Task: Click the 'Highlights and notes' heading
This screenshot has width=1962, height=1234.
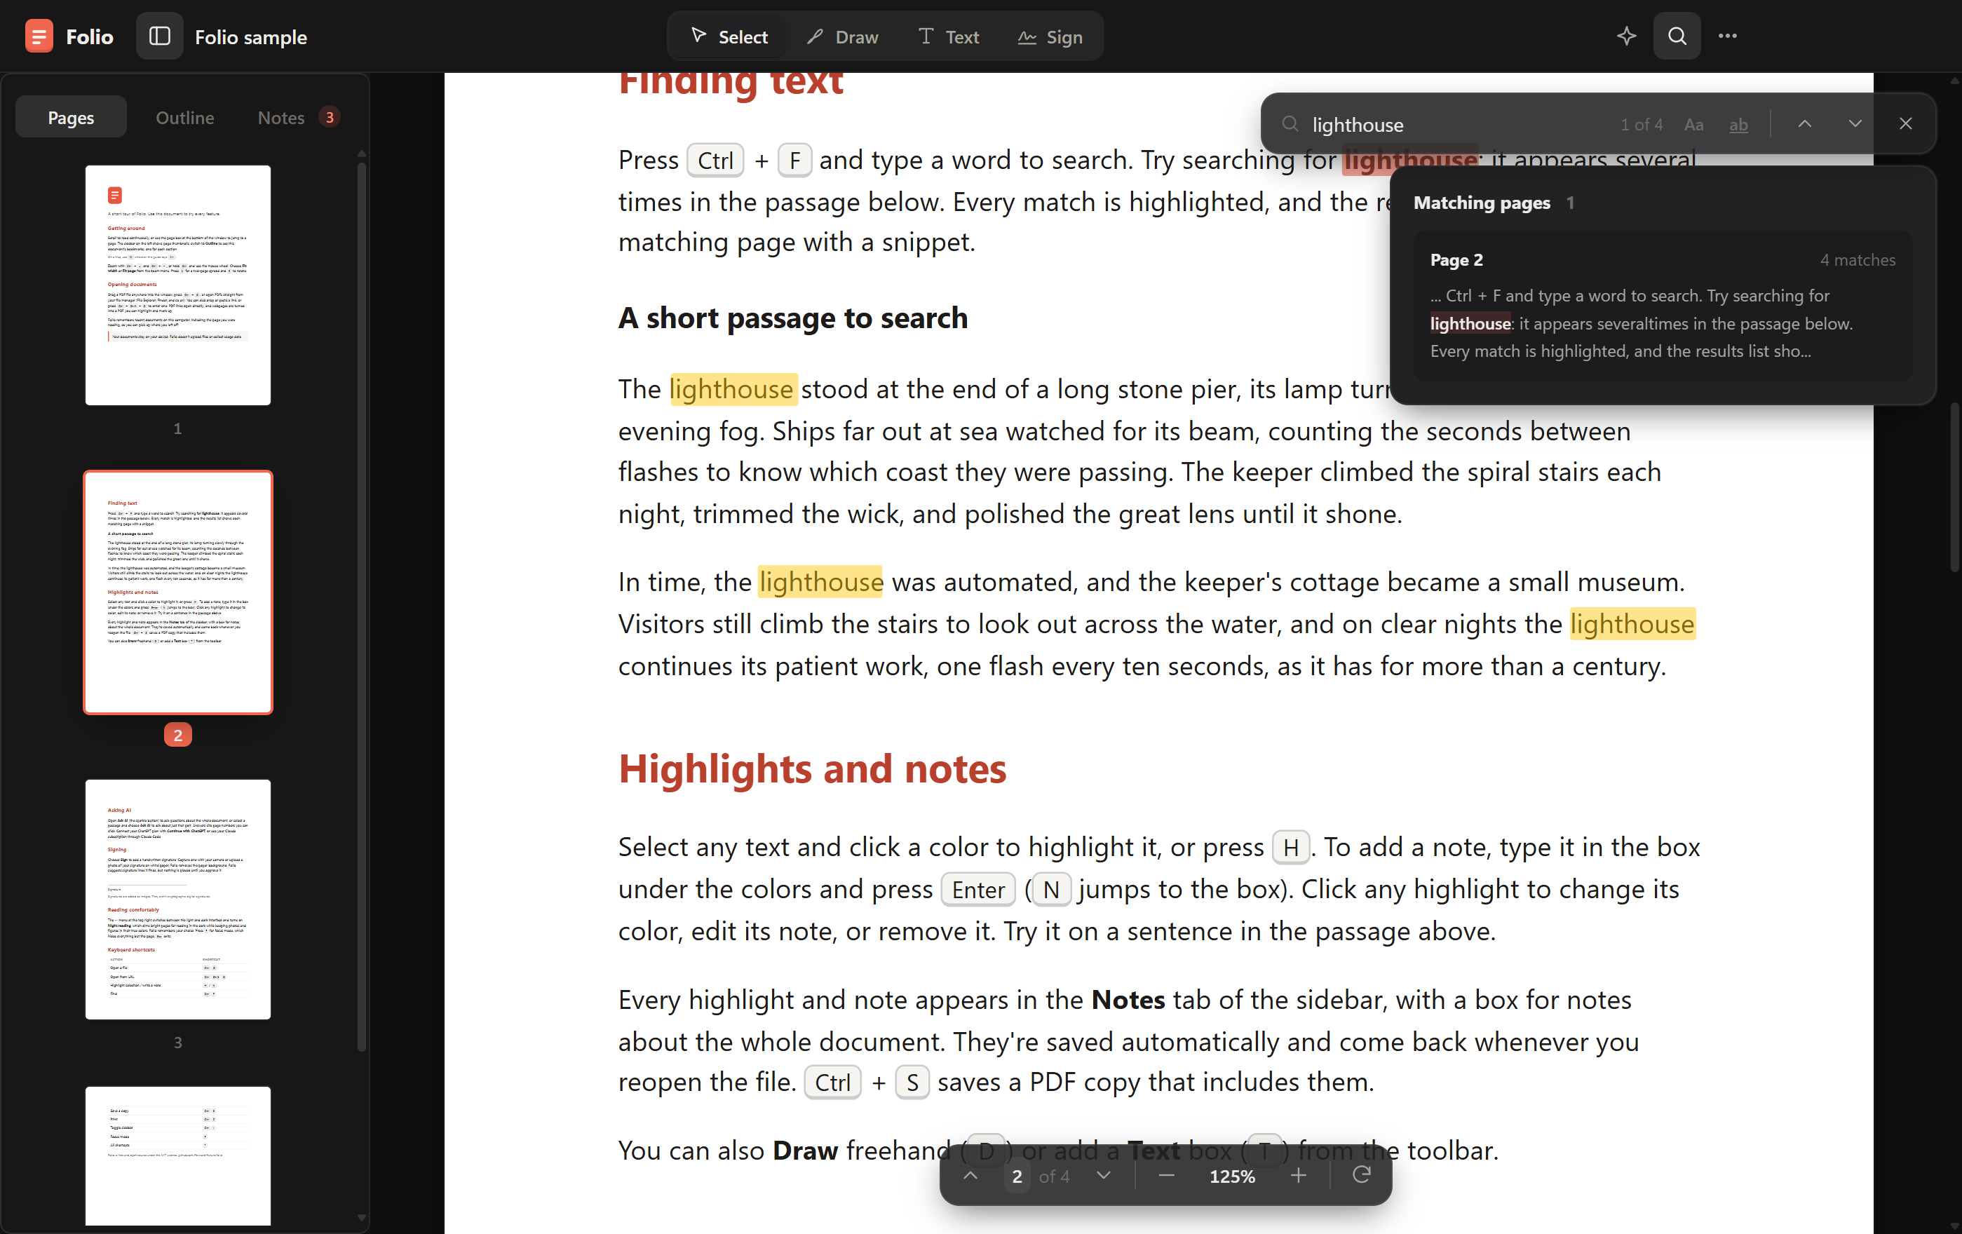Action: click(x=812, y=769)
